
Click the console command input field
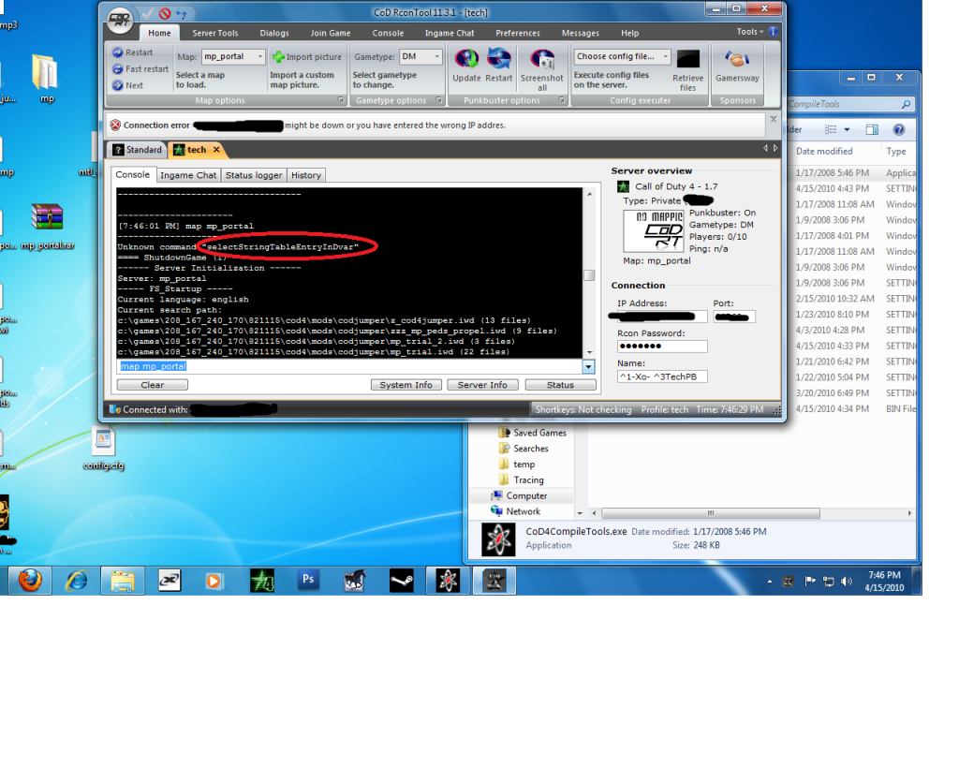349,366
